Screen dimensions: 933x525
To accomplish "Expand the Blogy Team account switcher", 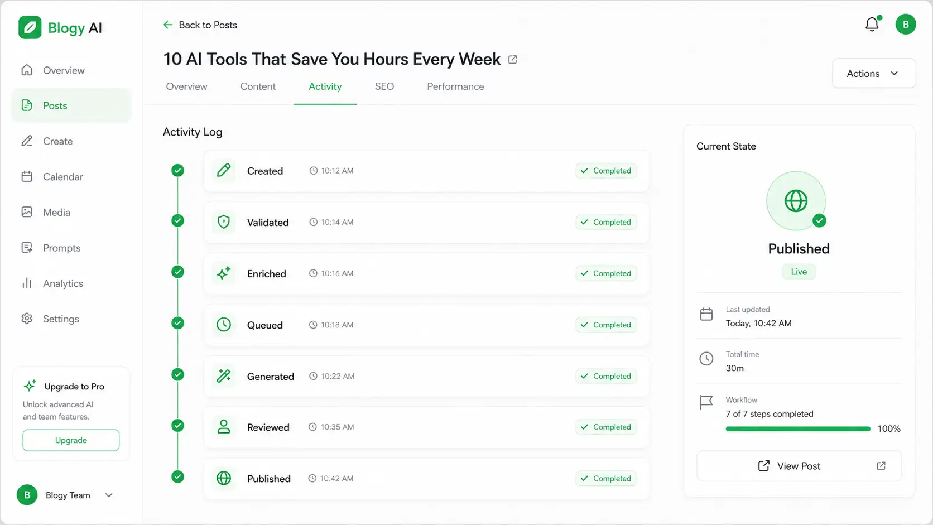I will coord(66,495).
